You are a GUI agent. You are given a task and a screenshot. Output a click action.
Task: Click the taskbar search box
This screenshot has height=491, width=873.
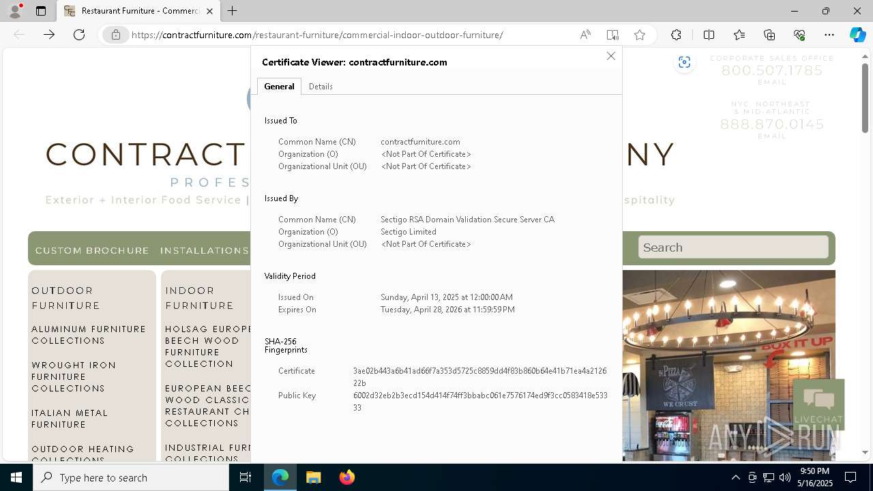[131, 477]
